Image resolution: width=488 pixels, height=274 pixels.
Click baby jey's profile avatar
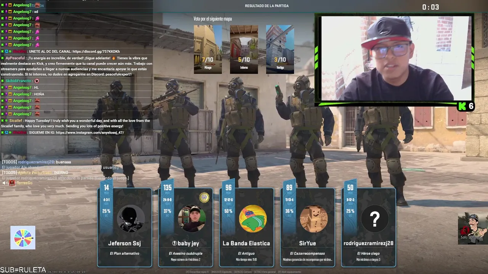pyautogui.click(x=192, y=218)
